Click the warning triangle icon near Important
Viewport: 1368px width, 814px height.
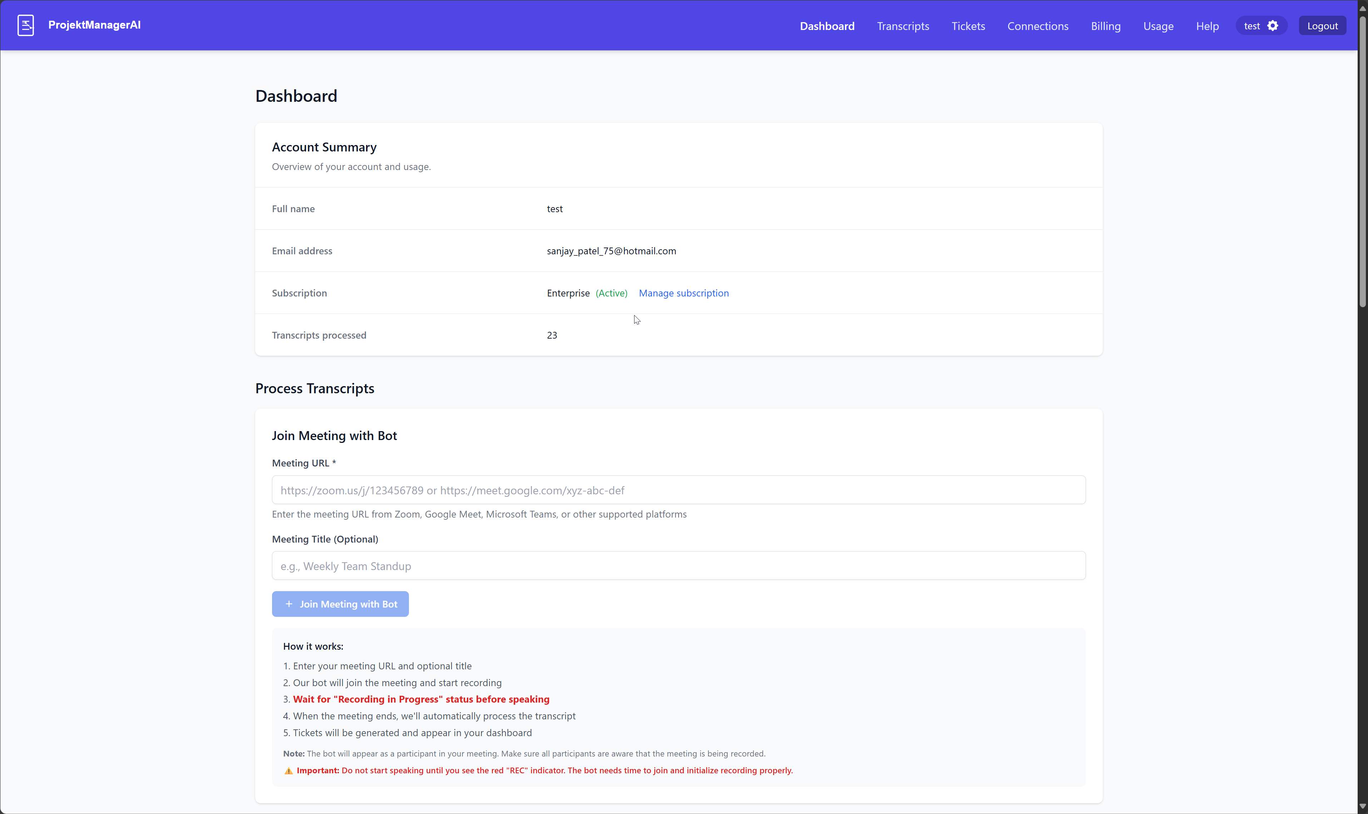pos(288,771)
